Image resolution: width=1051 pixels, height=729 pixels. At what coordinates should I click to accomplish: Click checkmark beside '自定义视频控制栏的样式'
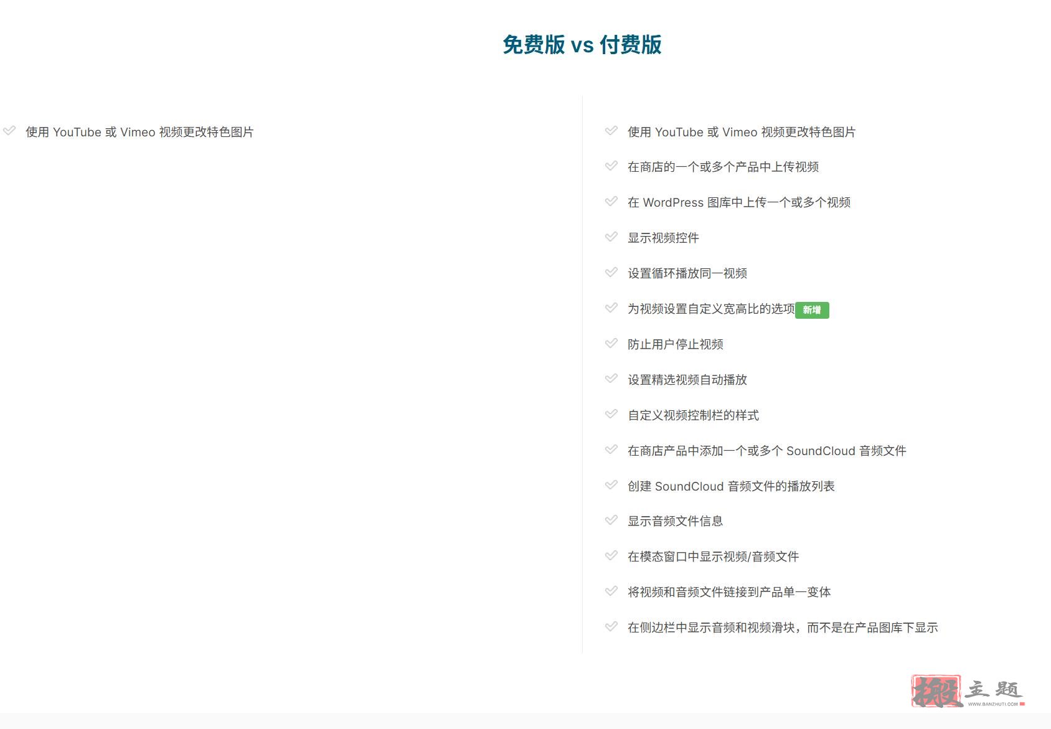(611, 414)
